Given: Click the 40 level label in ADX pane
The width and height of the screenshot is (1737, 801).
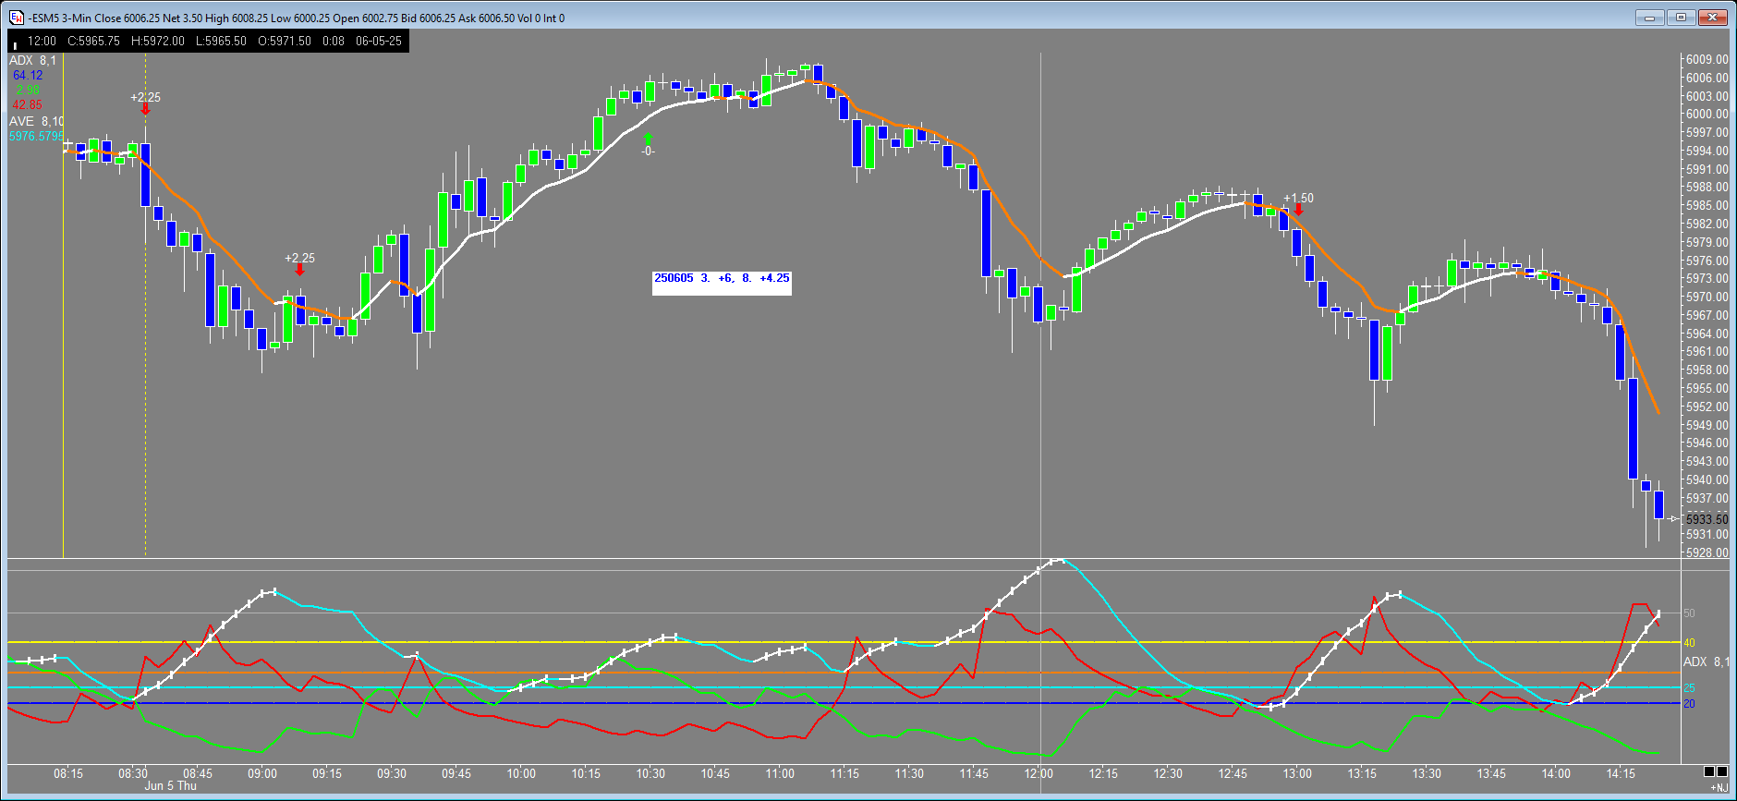Looking at the screenshot, I should coord(1689,642).
